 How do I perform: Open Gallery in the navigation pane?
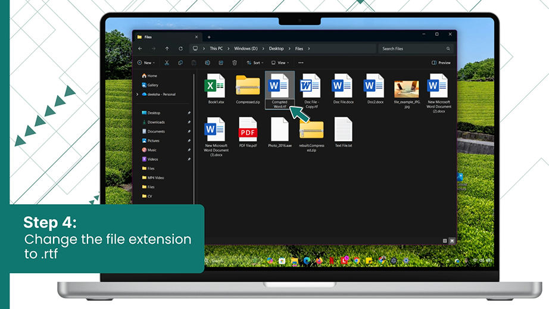coord(150,85)
